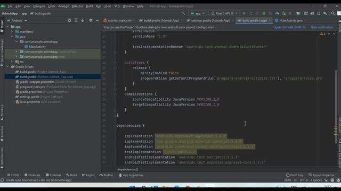
Task: Click Expand All icon in project panel
Action: [x=76, y=20]
